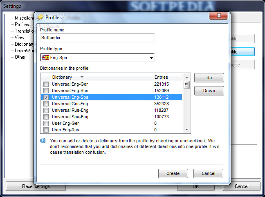This screenshot has width=265, height=197.
Task: Check the Universal Ger-Eng dictionary
Action: [46, 104]
